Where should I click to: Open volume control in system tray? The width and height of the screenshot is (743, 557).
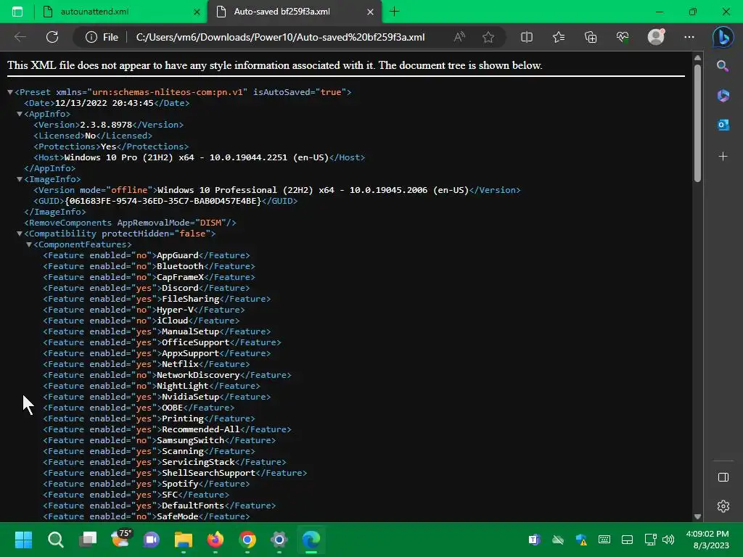pos(668,540)
